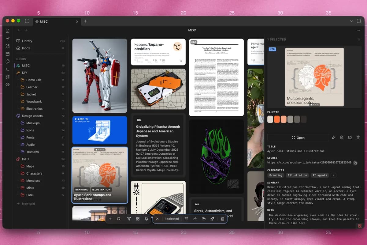Click the notification bell in bottom toolbar
This screenshot has width=367, height=245.
coord(146,219)
